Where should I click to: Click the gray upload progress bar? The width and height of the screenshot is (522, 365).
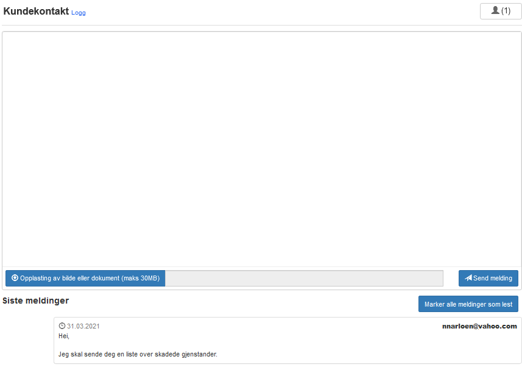click(303, 278)
